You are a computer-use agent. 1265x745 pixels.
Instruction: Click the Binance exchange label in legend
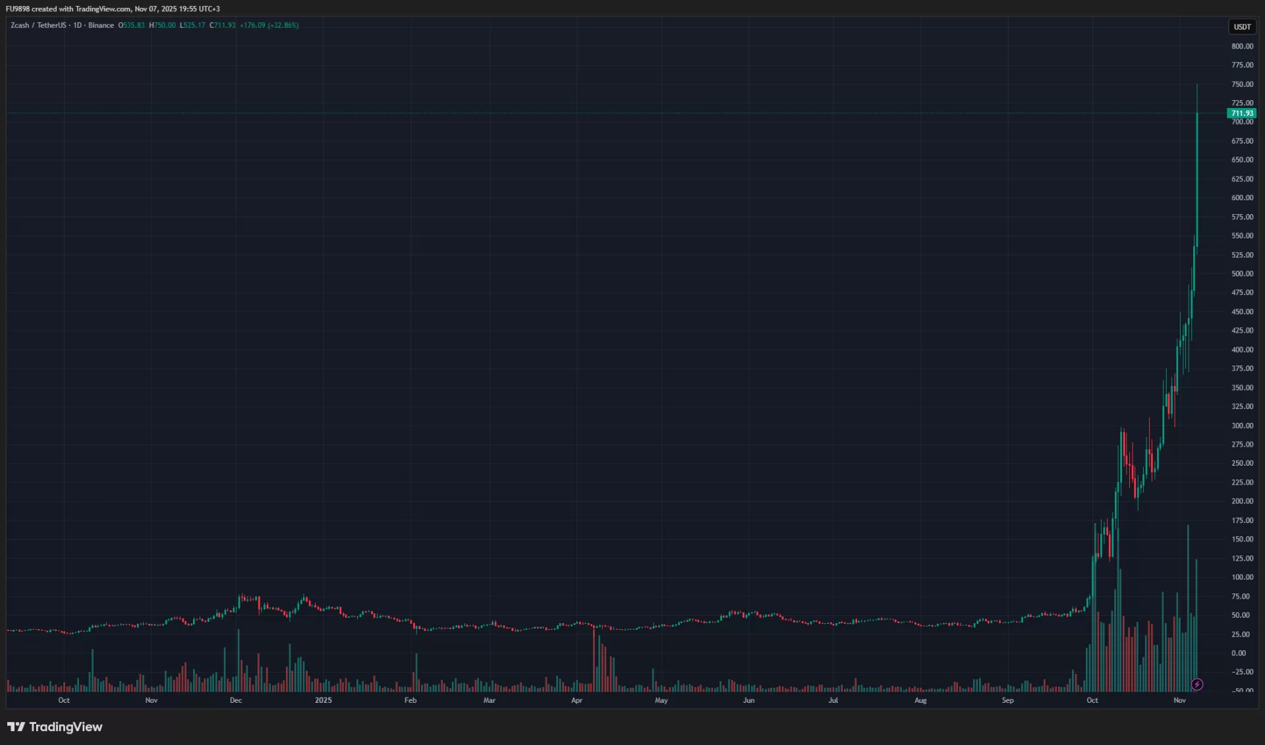coord(101,25)
